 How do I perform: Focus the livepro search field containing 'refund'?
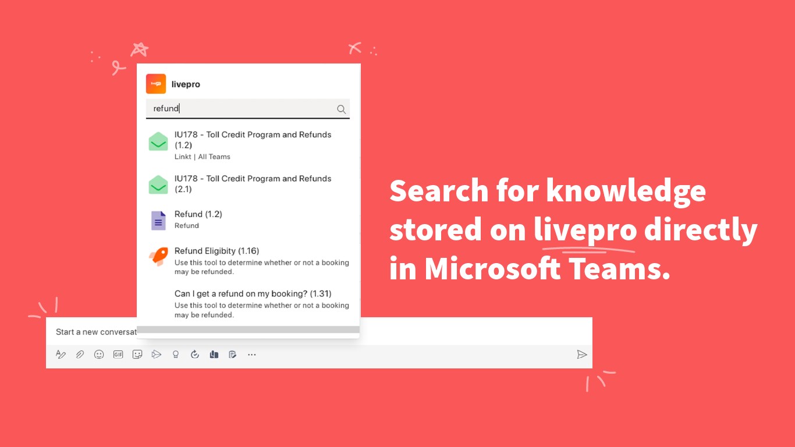(x=247, y=109)
